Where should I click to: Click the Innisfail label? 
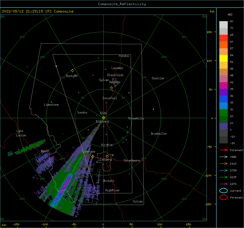click(x=110, y=98)
